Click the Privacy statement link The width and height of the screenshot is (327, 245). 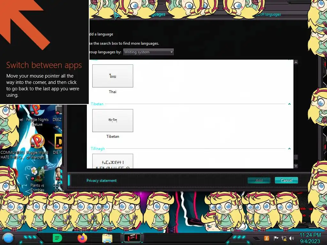tap(102, 181)
